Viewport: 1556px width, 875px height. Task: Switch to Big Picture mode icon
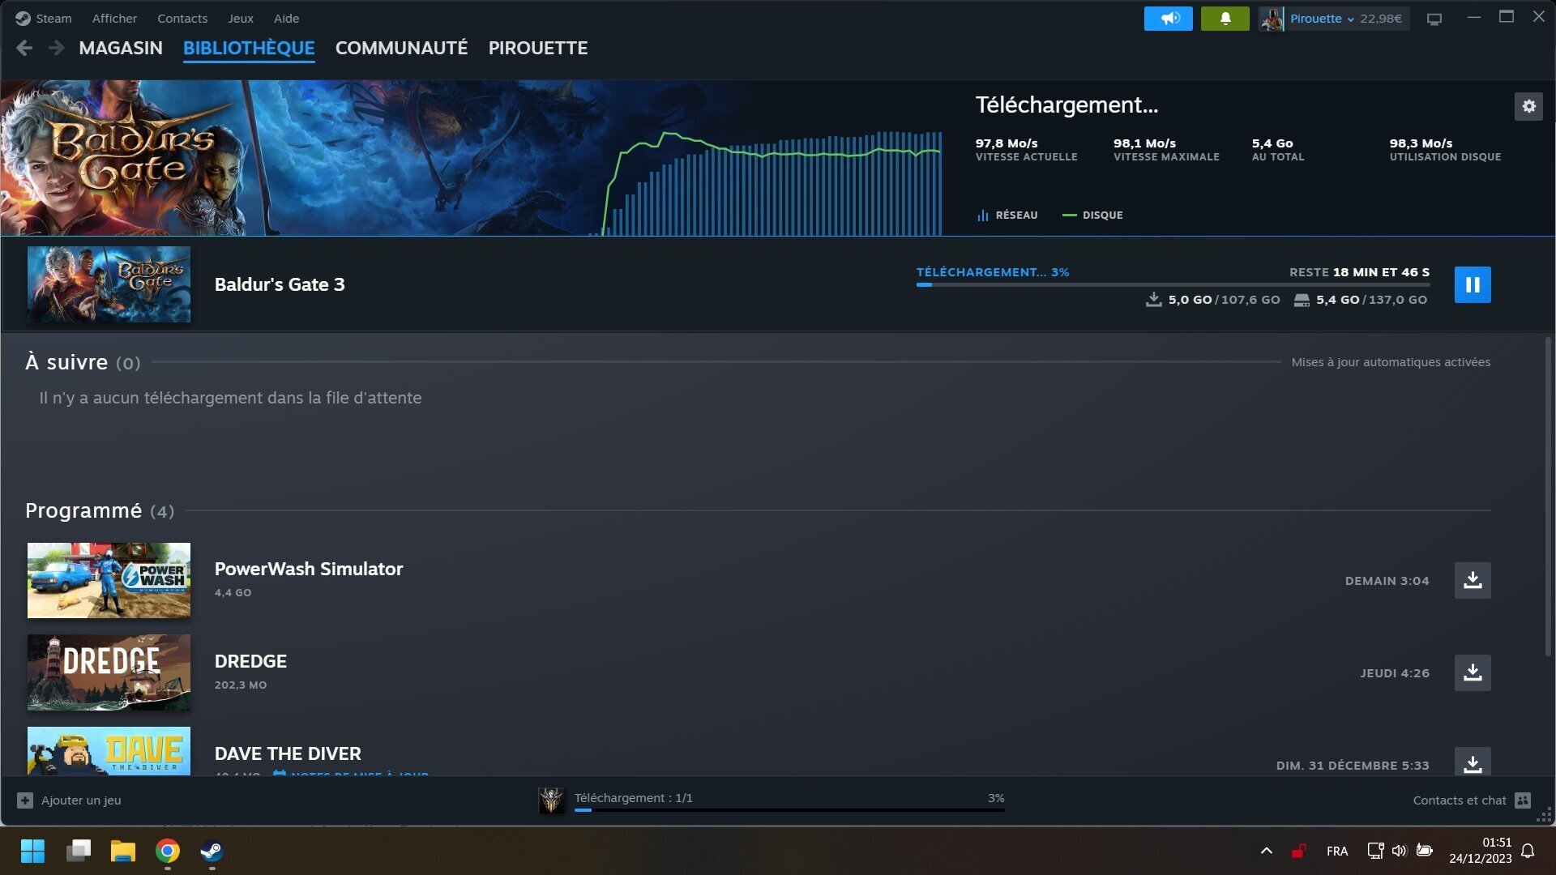pyautogui.click(x=1434, y=19)
